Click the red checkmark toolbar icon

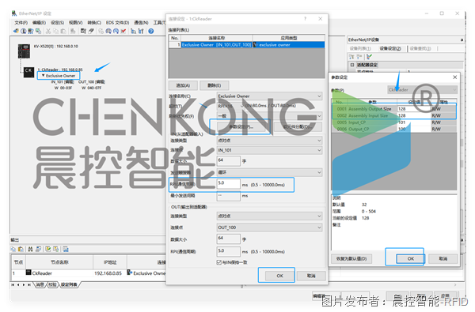tap(123, 31)
